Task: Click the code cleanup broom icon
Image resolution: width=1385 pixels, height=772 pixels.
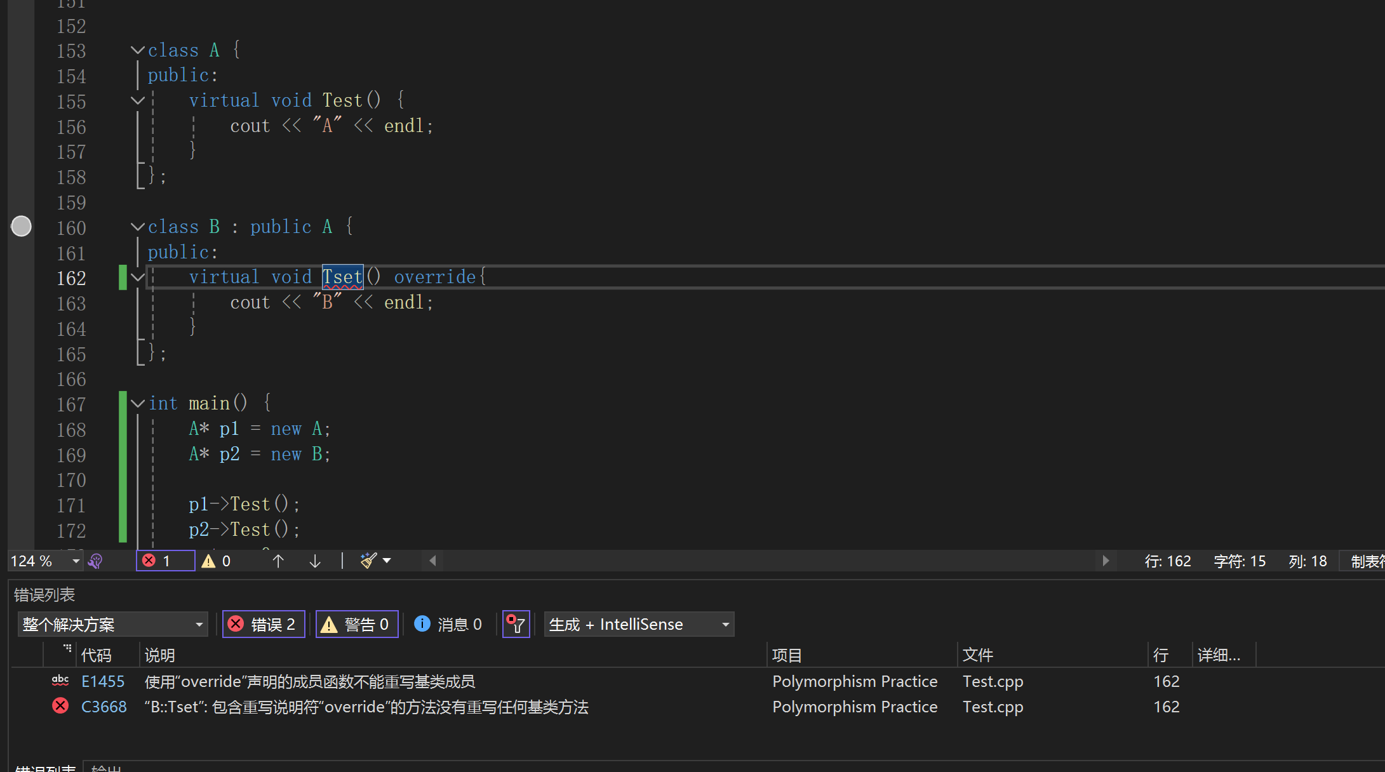Action: click(368, 561)
